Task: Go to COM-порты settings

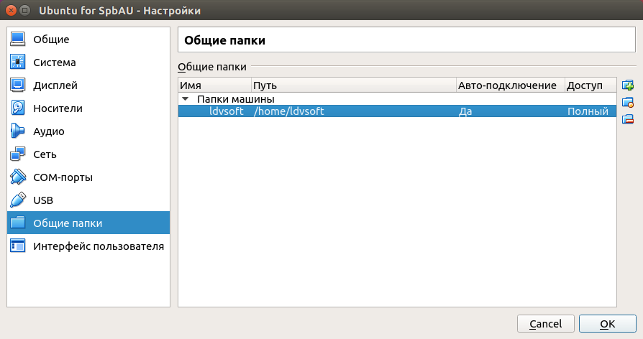Action: [x=63, y=177]
